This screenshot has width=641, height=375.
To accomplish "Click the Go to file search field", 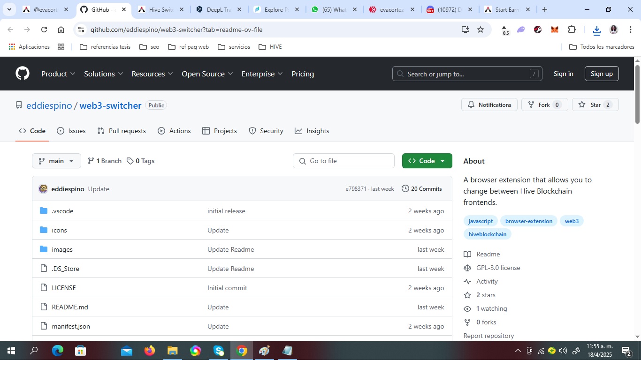I will (x=343, y=161).
